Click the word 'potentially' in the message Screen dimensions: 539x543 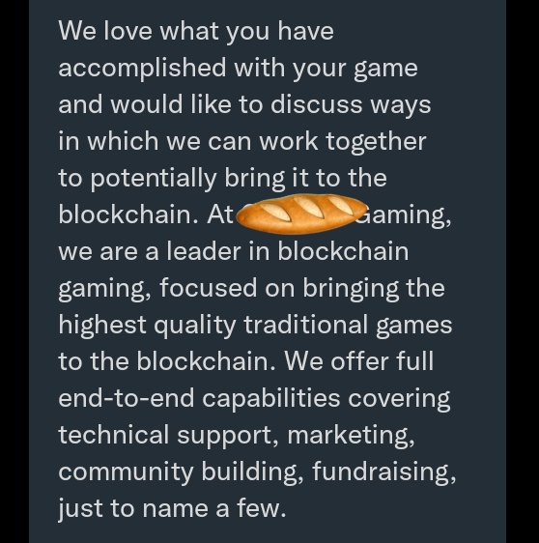click(x=154, y=180)
